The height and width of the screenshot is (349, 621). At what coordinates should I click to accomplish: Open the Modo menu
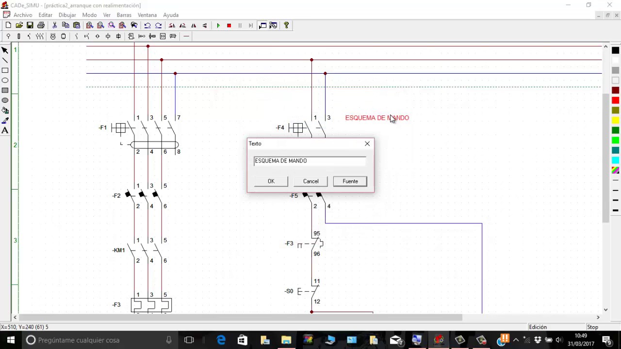pyautogui.click(x=89, y=15)
